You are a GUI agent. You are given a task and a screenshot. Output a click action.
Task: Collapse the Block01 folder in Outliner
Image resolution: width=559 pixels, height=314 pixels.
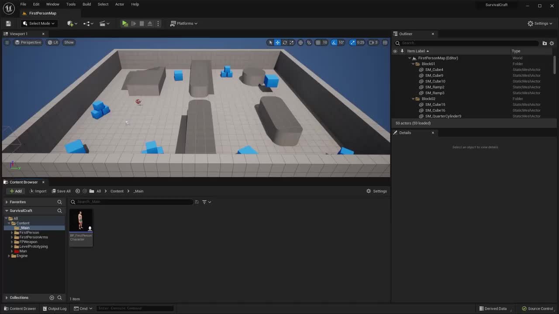(413, 64)
